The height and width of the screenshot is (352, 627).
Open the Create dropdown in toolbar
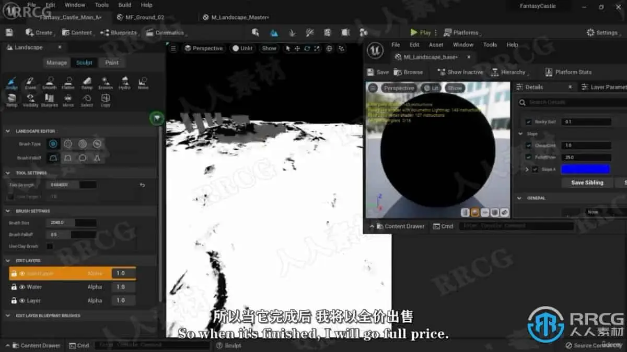pyautogui.click(x=40, y=32)
